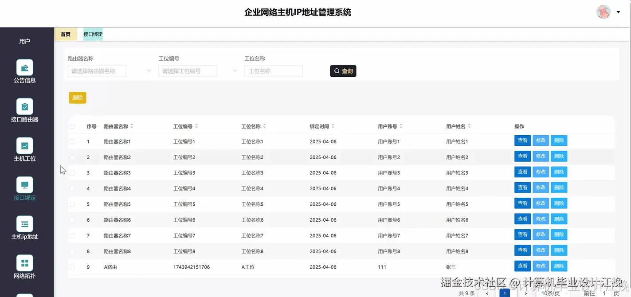Check the row for 路由器名称5
Image resolution: width=631 pixels, height=297 pixels.
(x=72, y=204)
